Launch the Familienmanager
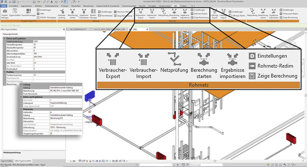Image resolution: width=307 pixels, height=167 pixels. [29, 13]
